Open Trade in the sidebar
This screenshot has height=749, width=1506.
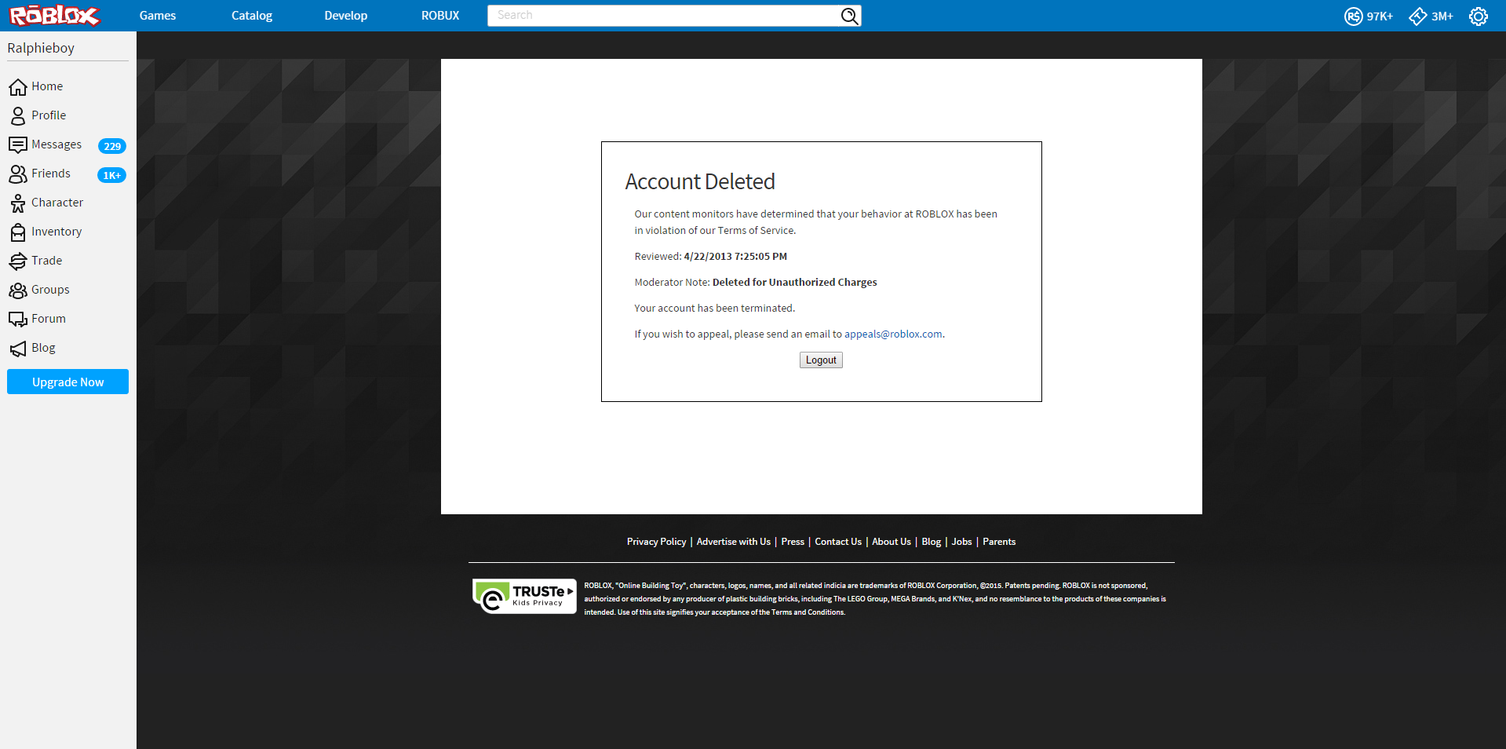[x=46, y=261]
